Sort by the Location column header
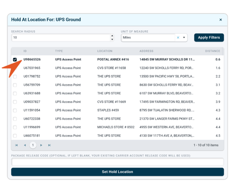This screenshot has height=193, width=235. [x=105, y=51]
